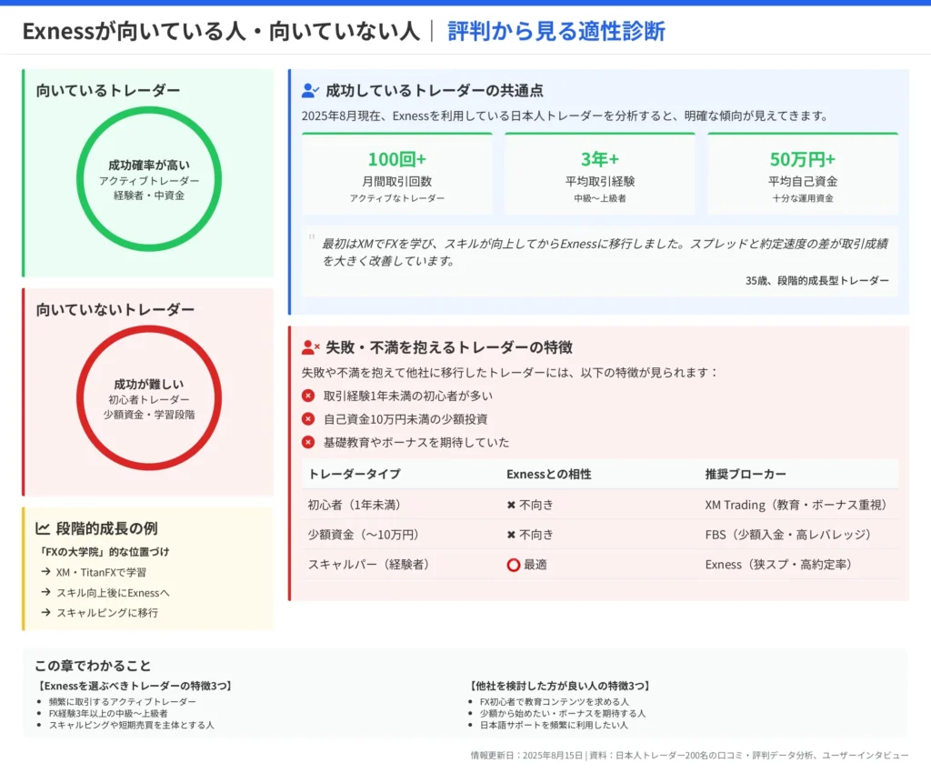Click the bullet FX経験3年以上の中級〜上級者
Image resolution: width=931 pixels, height=773 pixels.
108,713
